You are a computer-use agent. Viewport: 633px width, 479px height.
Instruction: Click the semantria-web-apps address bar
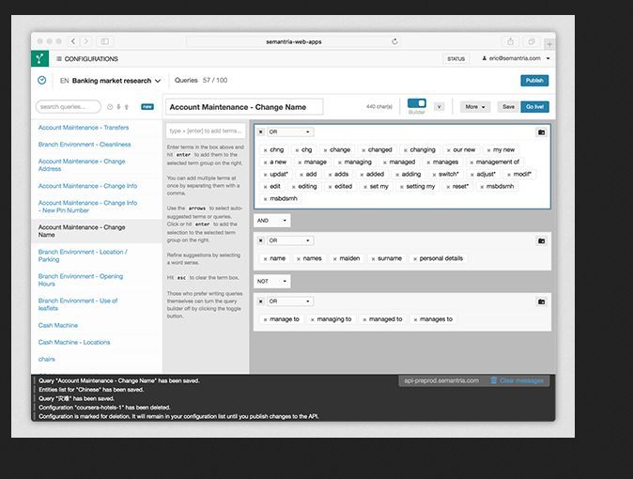294,41
